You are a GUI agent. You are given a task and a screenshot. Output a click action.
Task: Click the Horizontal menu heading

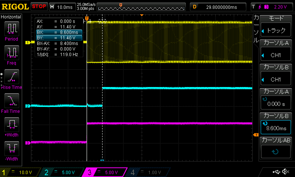pyautogui.click(x=11, y=17)
